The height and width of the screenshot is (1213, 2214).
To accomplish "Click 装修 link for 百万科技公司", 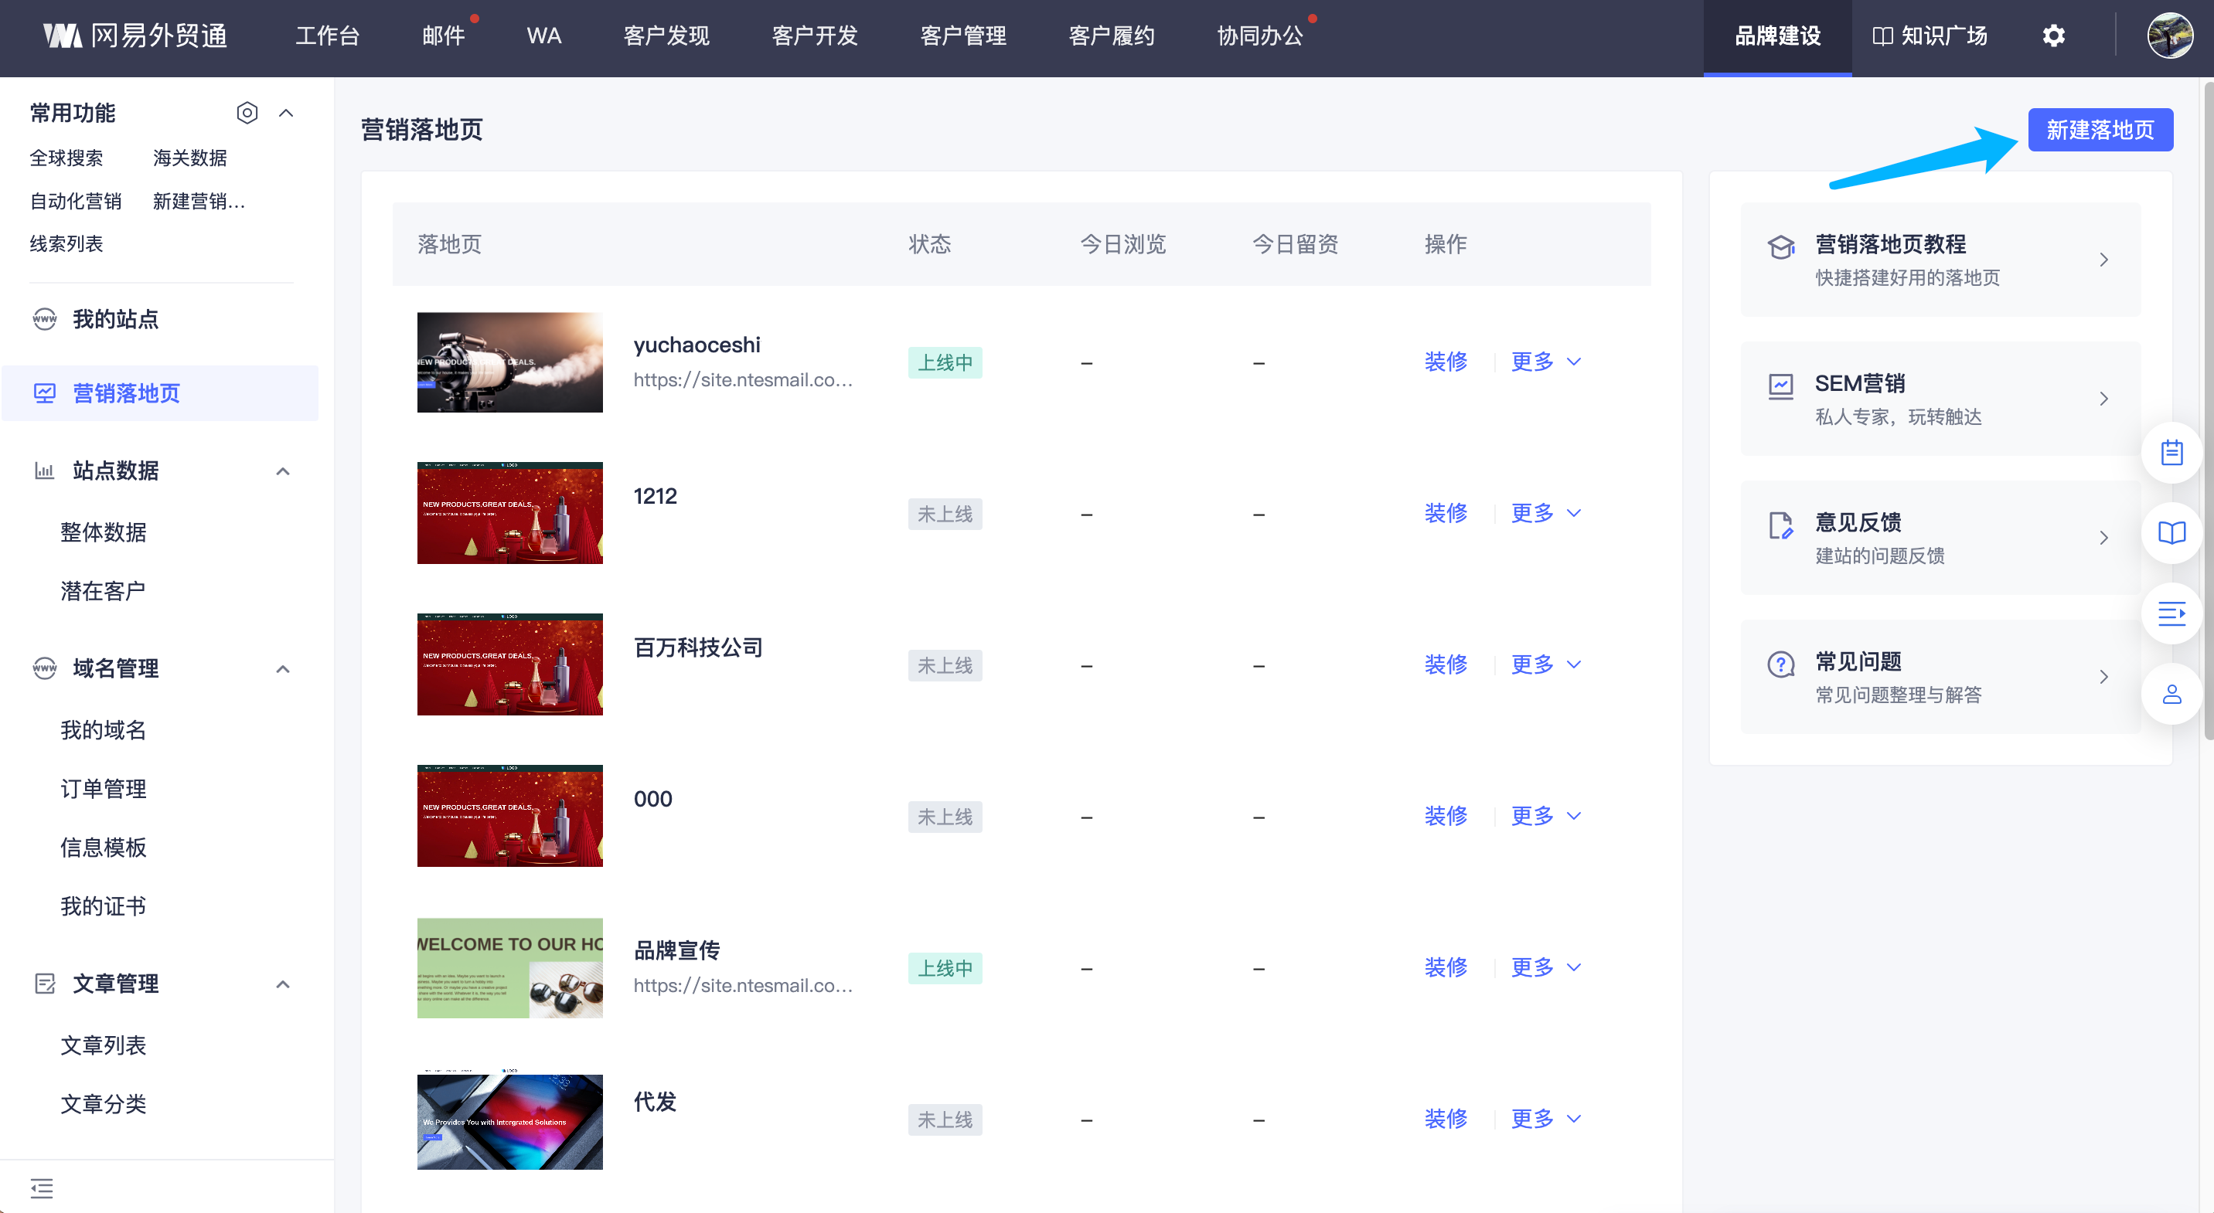I will point(1446,664).
